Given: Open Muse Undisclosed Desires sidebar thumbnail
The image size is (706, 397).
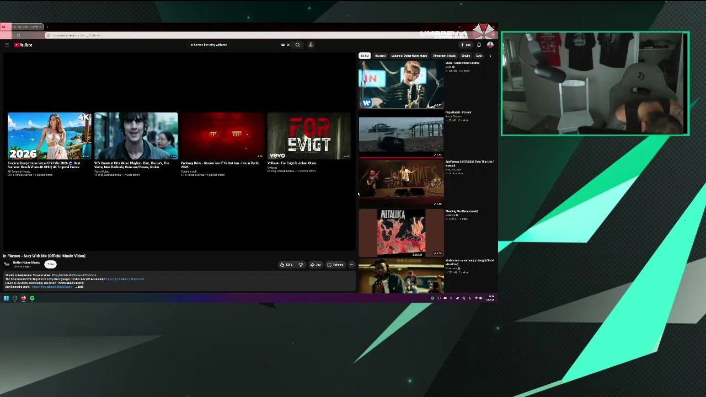Looking at the screenshot, I should coord(401,84).
